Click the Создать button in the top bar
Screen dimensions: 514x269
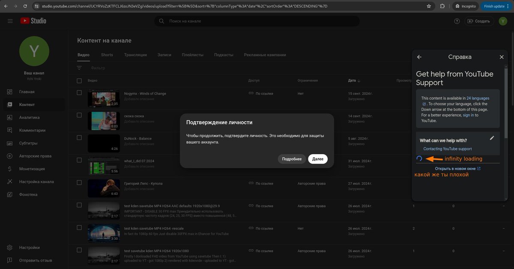click(480, 20)
